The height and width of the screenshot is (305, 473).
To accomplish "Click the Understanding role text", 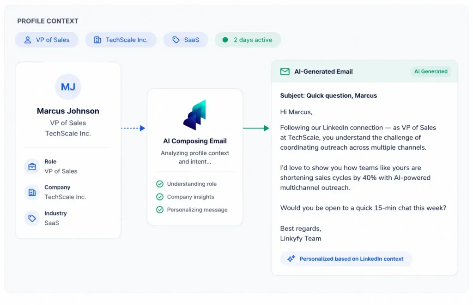I will (192, 184).
